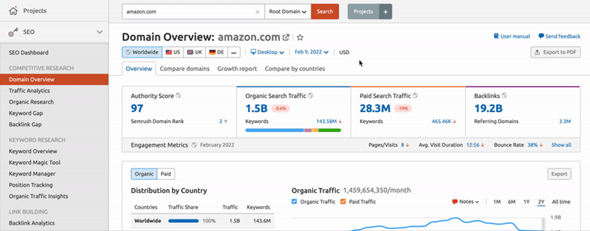Click globe icon beside Backlinks

(x=504, y=96)
